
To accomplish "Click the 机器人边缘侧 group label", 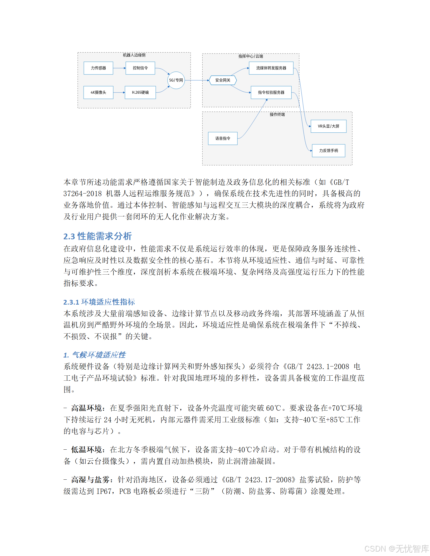I will coord(134,55).
